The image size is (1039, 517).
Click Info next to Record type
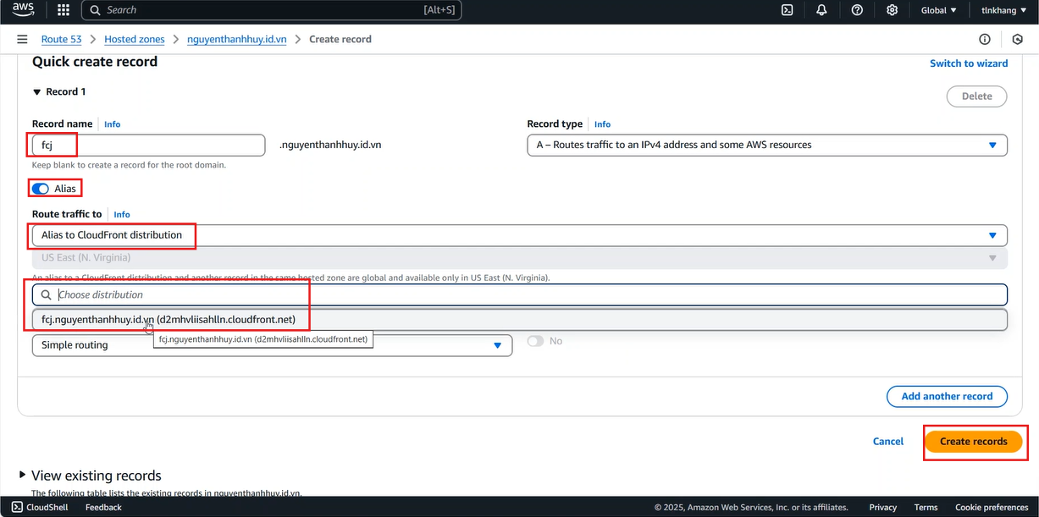tap(602, 124)
